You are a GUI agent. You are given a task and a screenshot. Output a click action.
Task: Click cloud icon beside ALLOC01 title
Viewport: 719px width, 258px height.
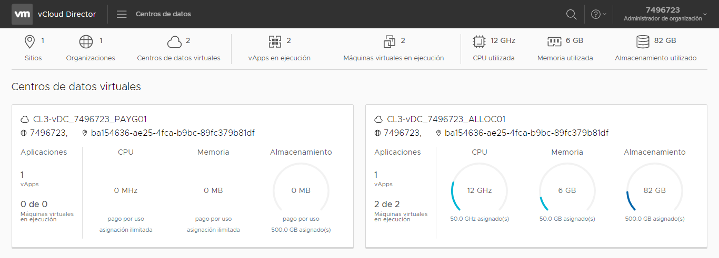[378, 120]
